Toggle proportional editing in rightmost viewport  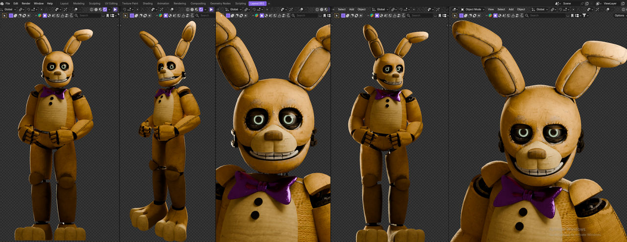coord(573,9)
